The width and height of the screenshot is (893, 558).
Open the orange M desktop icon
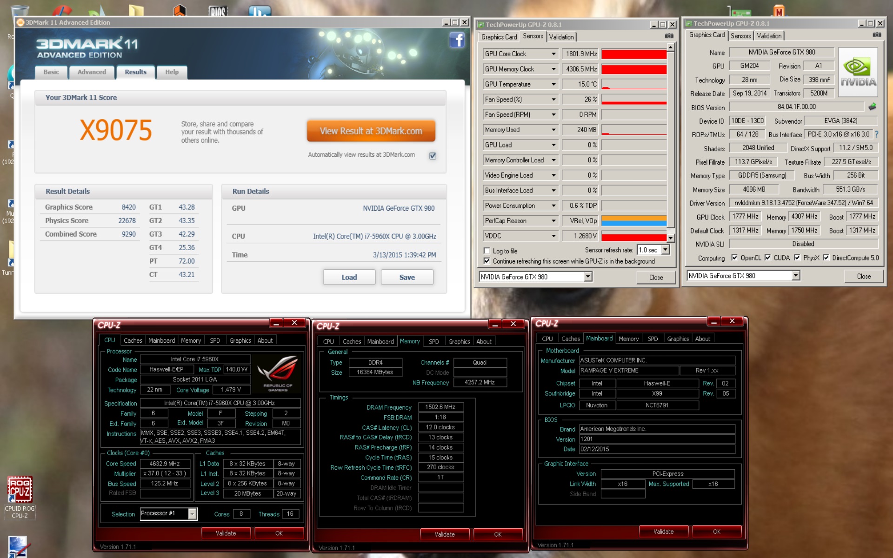point(779,10)
